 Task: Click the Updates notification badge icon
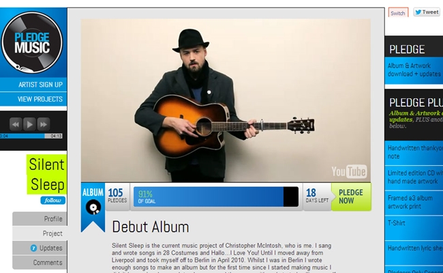coord(33,248)
